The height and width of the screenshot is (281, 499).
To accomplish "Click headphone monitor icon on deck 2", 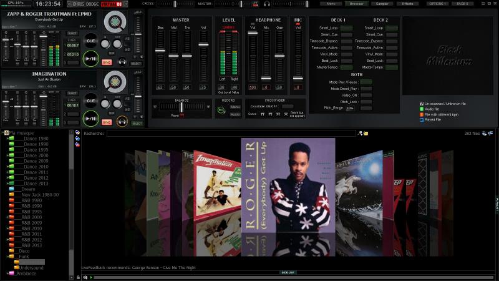I will 122,121.
